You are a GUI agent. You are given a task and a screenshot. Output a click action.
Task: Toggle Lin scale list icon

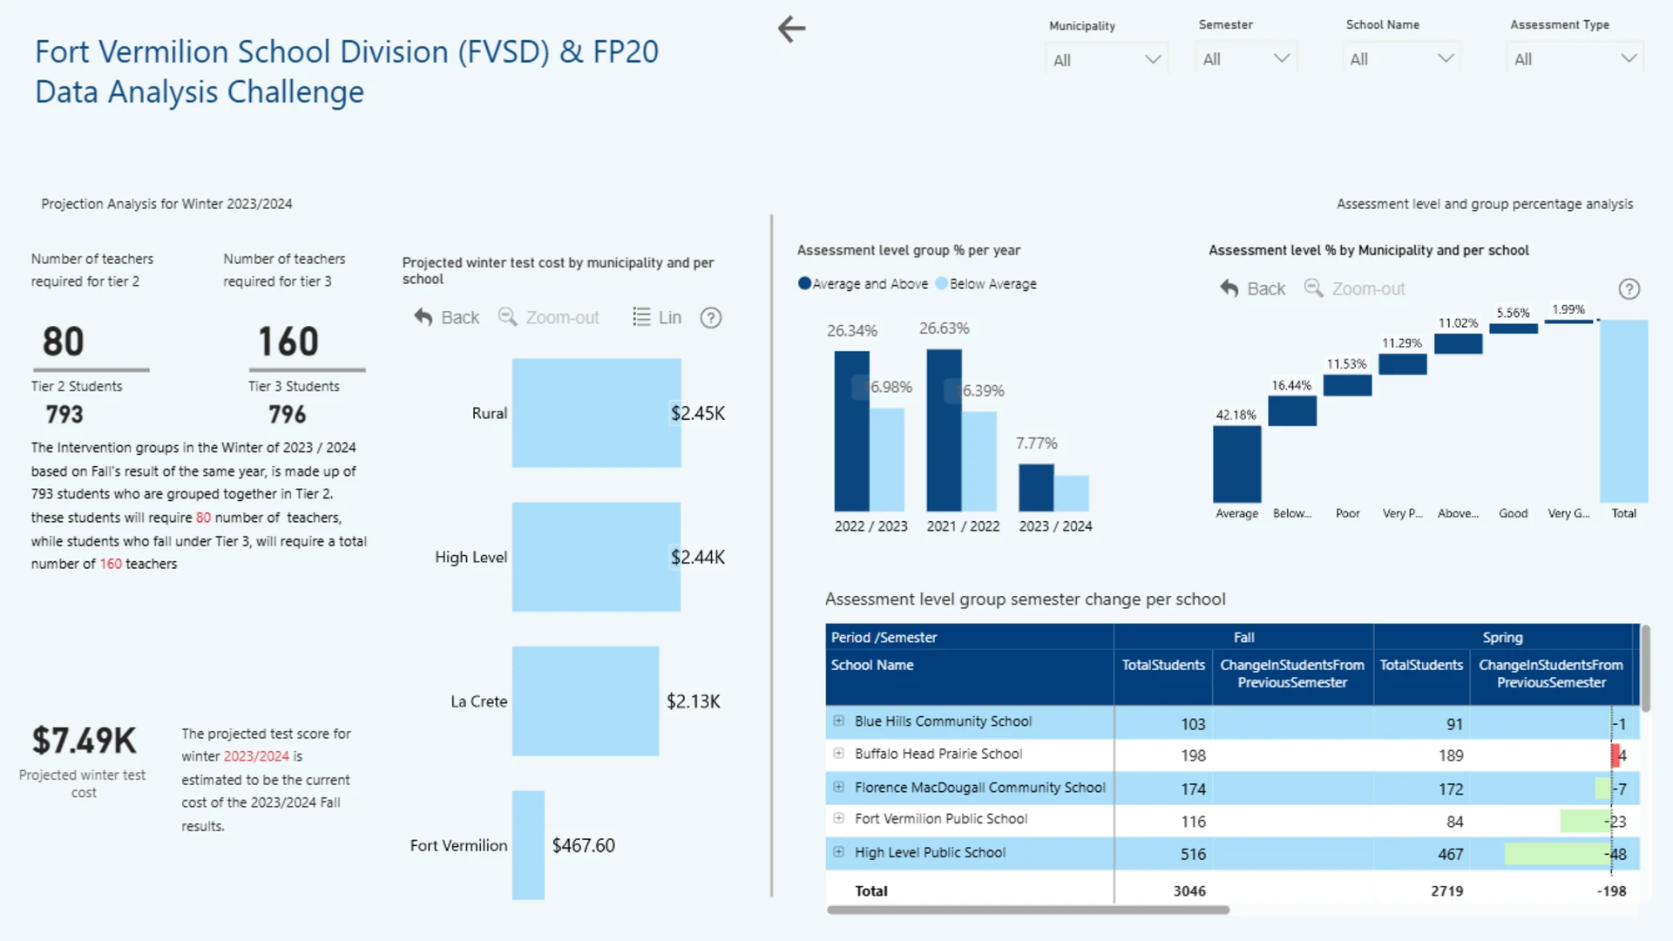(641, 317)
